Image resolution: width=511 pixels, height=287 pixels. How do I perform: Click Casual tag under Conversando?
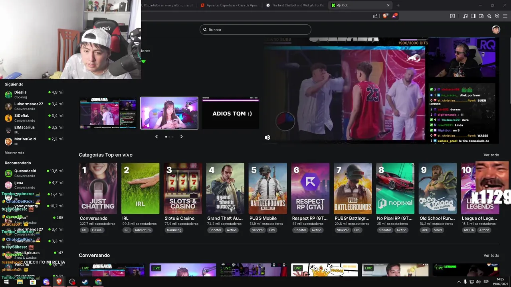pyautogui.click(x=97, y=230)
